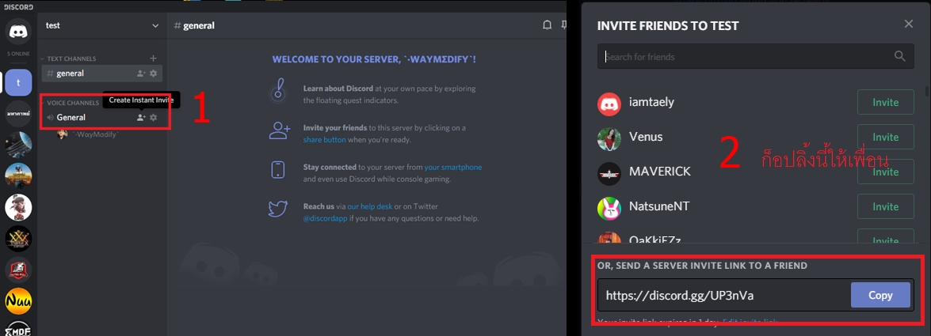The image size is (931, 336).
Task: Click the smartphone Stay connected icon
Action: [x=278, y=170]
